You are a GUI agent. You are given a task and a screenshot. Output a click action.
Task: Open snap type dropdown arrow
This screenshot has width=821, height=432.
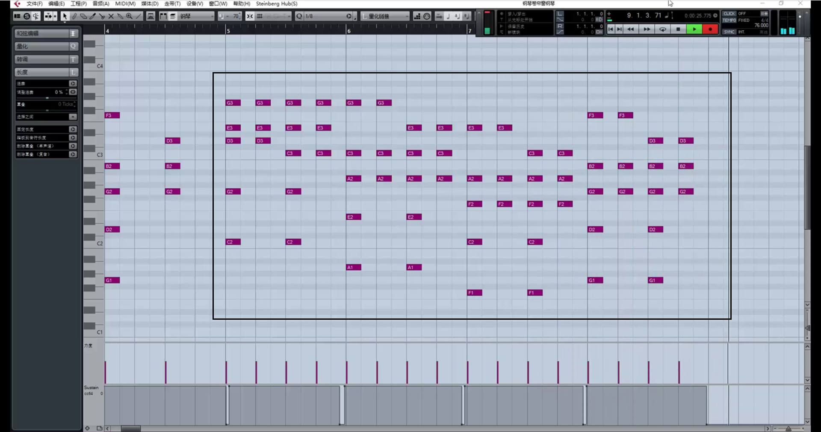coord(289,16)
